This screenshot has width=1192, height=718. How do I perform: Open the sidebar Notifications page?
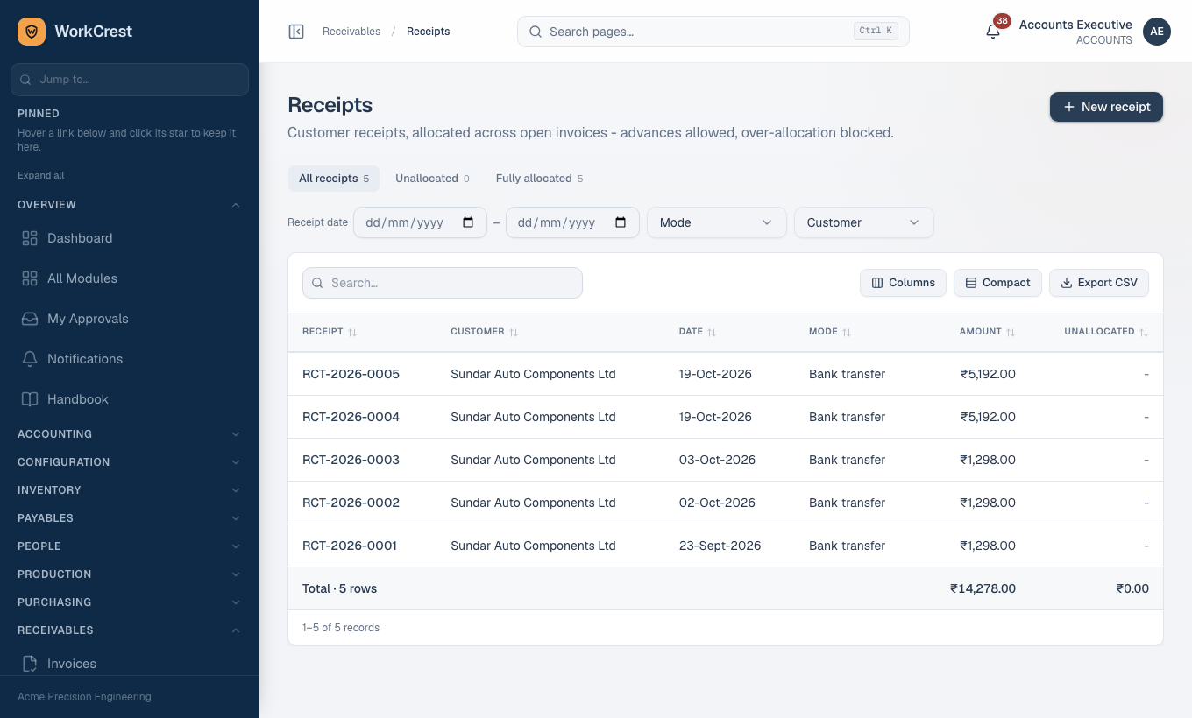click(x=130, y=359)
